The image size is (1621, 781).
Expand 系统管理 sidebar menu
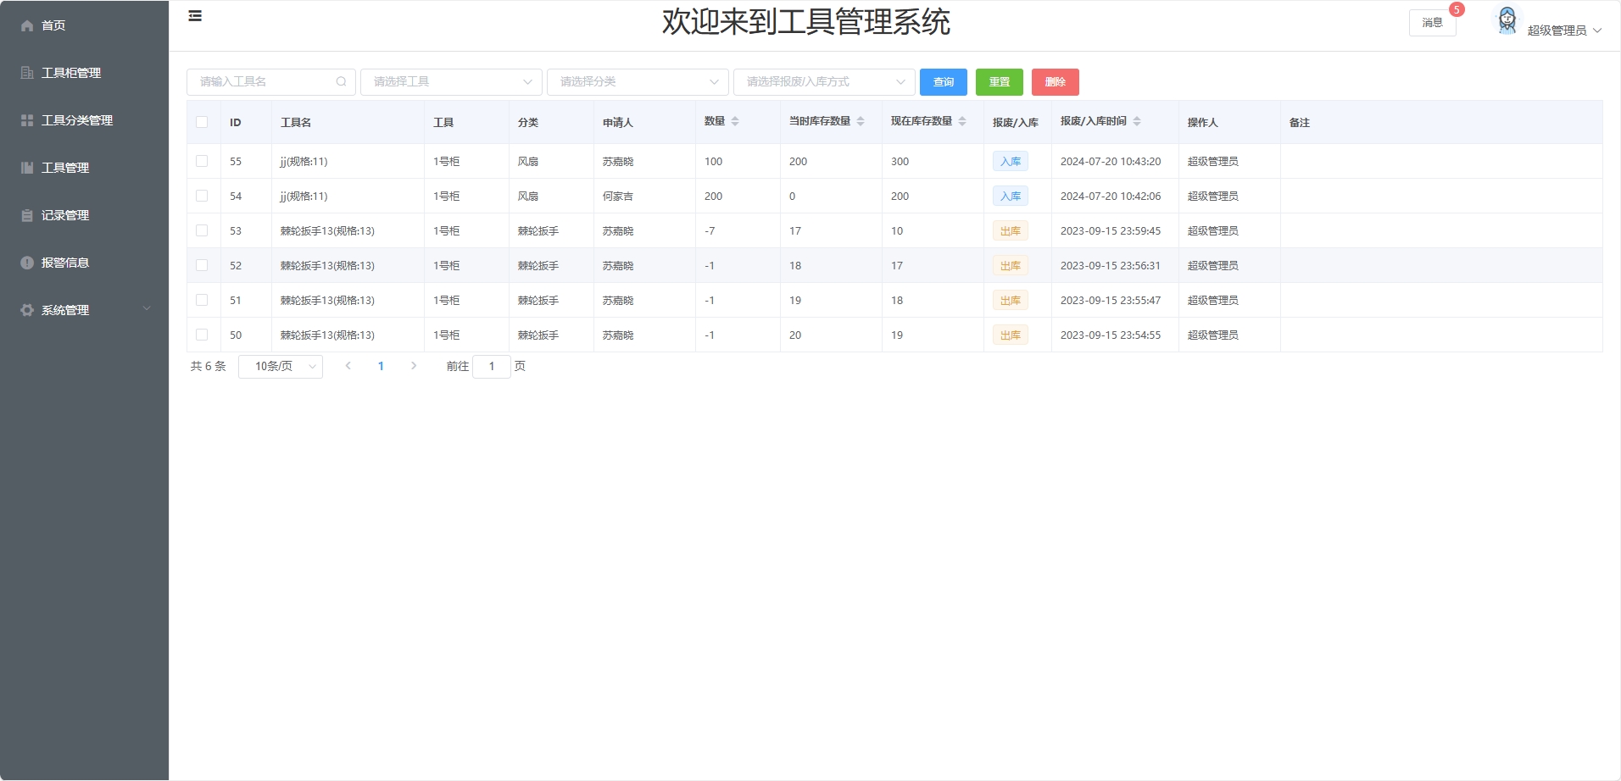pos(84,310)
